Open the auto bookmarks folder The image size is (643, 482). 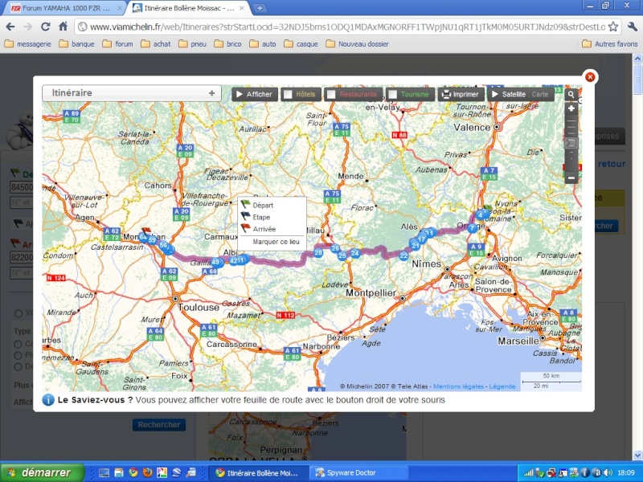[263, 44]
